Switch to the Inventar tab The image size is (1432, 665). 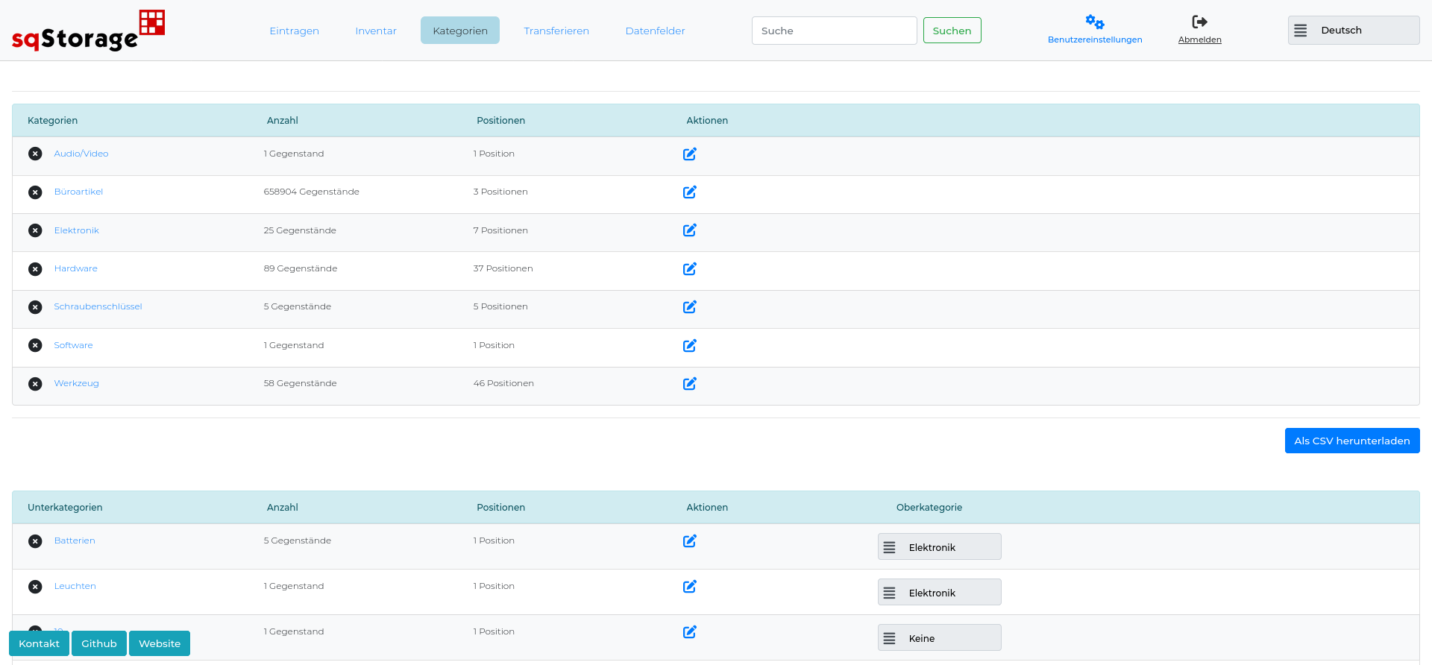click(376, 31)
